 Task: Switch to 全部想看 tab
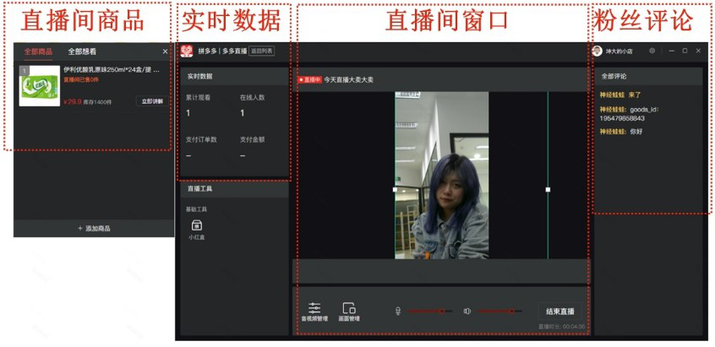pyautogui.click(x=82, y=52)
